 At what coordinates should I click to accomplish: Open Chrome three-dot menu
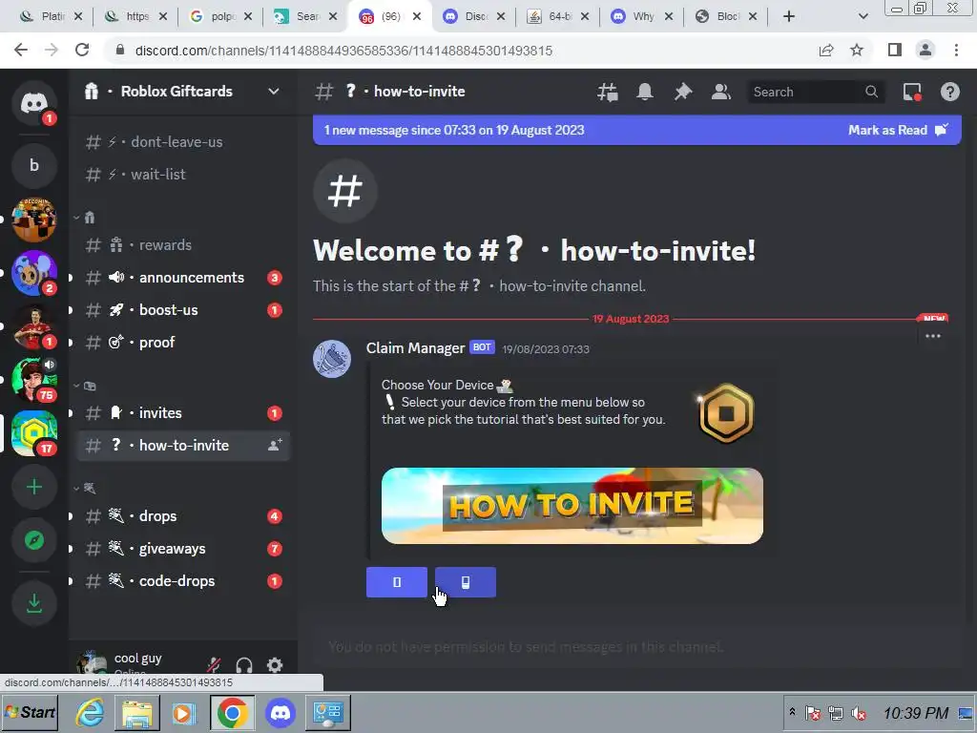coord(956,50)
